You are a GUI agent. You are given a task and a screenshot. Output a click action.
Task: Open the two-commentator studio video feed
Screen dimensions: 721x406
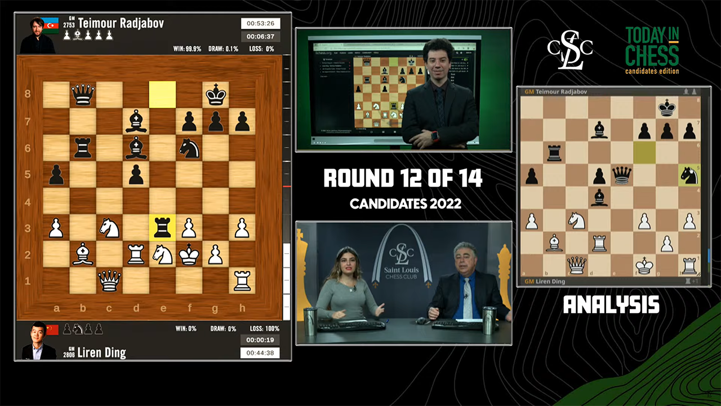403,283
